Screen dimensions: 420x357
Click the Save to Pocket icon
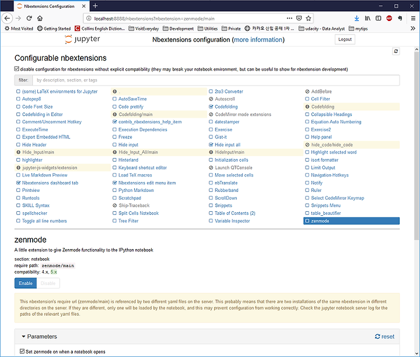click(x=299, y=18)
